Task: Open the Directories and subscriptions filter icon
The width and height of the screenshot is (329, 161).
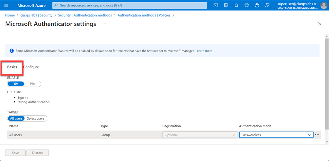Action: pyautogui.click(x=226, y=5)
